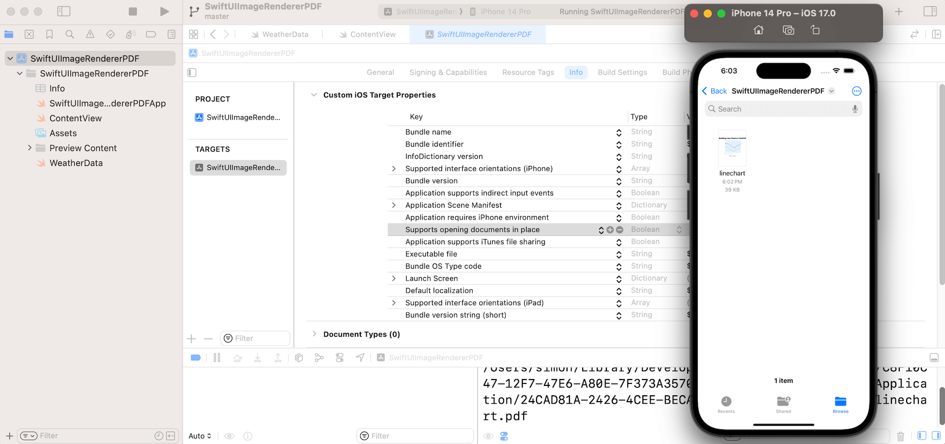The width and height of the screenshot is (945, 444).
Task: Remove Supports opening documents in place row
Action: pyautogui.click(x=620, y=230)
